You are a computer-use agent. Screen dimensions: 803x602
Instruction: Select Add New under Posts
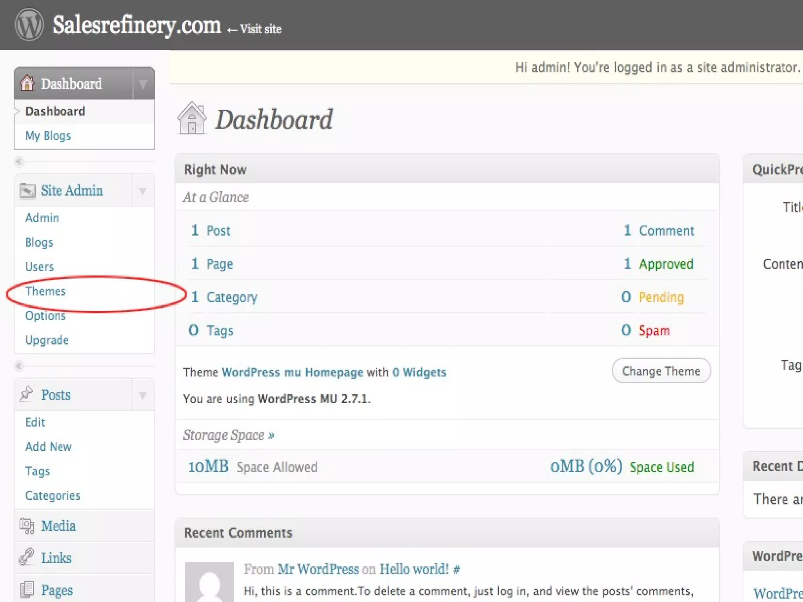pos(48,446)
